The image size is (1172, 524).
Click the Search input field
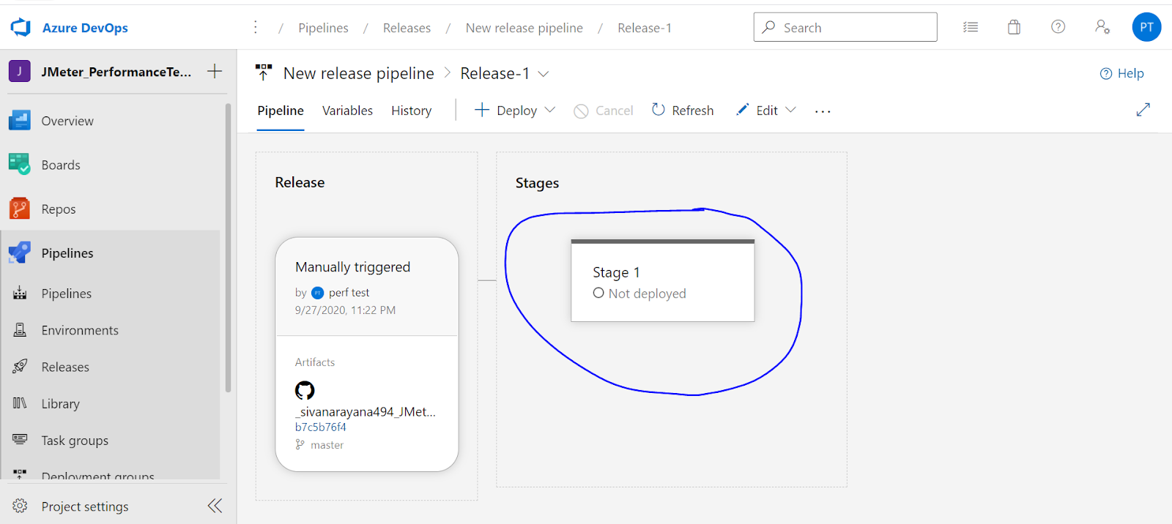coord(845,27)
